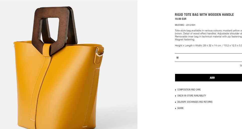Image resolution: width=242 pixels, height=129 pixels.
Task: Open Check In-Store Availability
Action: pyautogui.click(x=192, y=95)
